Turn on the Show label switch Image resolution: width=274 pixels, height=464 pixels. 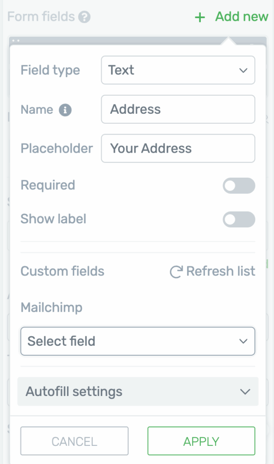click(x=239, y=220)
